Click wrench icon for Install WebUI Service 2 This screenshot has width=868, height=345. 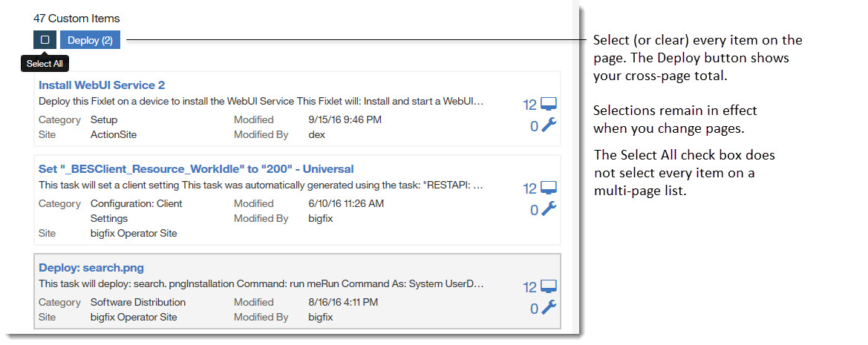click(549, 126)
